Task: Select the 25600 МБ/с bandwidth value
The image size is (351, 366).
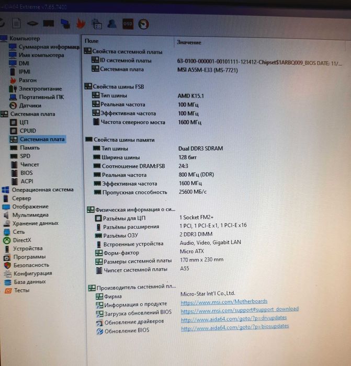Action: (193, 192)
